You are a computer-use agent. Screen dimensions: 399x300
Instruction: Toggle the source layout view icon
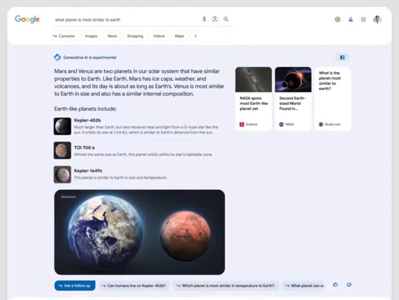(342, 57)
